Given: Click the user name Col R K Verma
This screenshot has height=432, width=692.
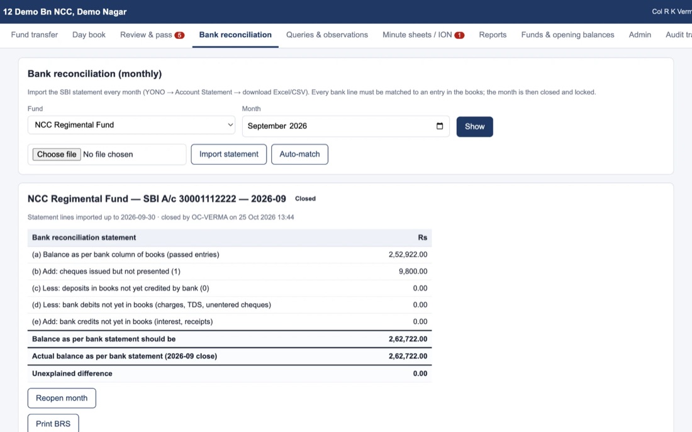Looking at the screenshot, I should [x=672, y=11].
